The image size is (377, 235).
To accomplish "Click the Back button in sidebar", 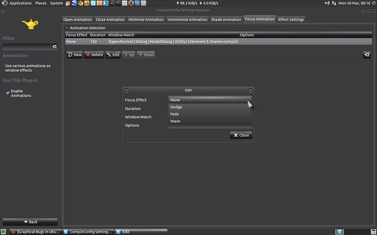I will point(30,222).
